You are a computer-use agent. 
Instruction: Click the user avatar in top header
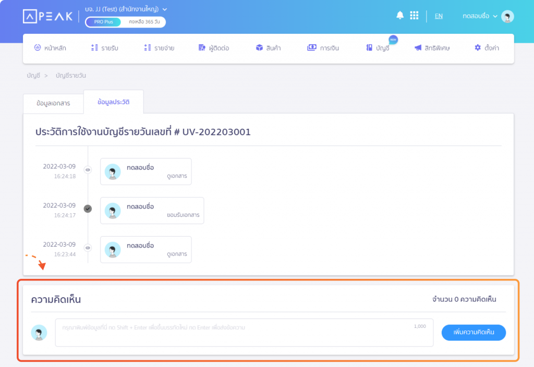point(507,17)
